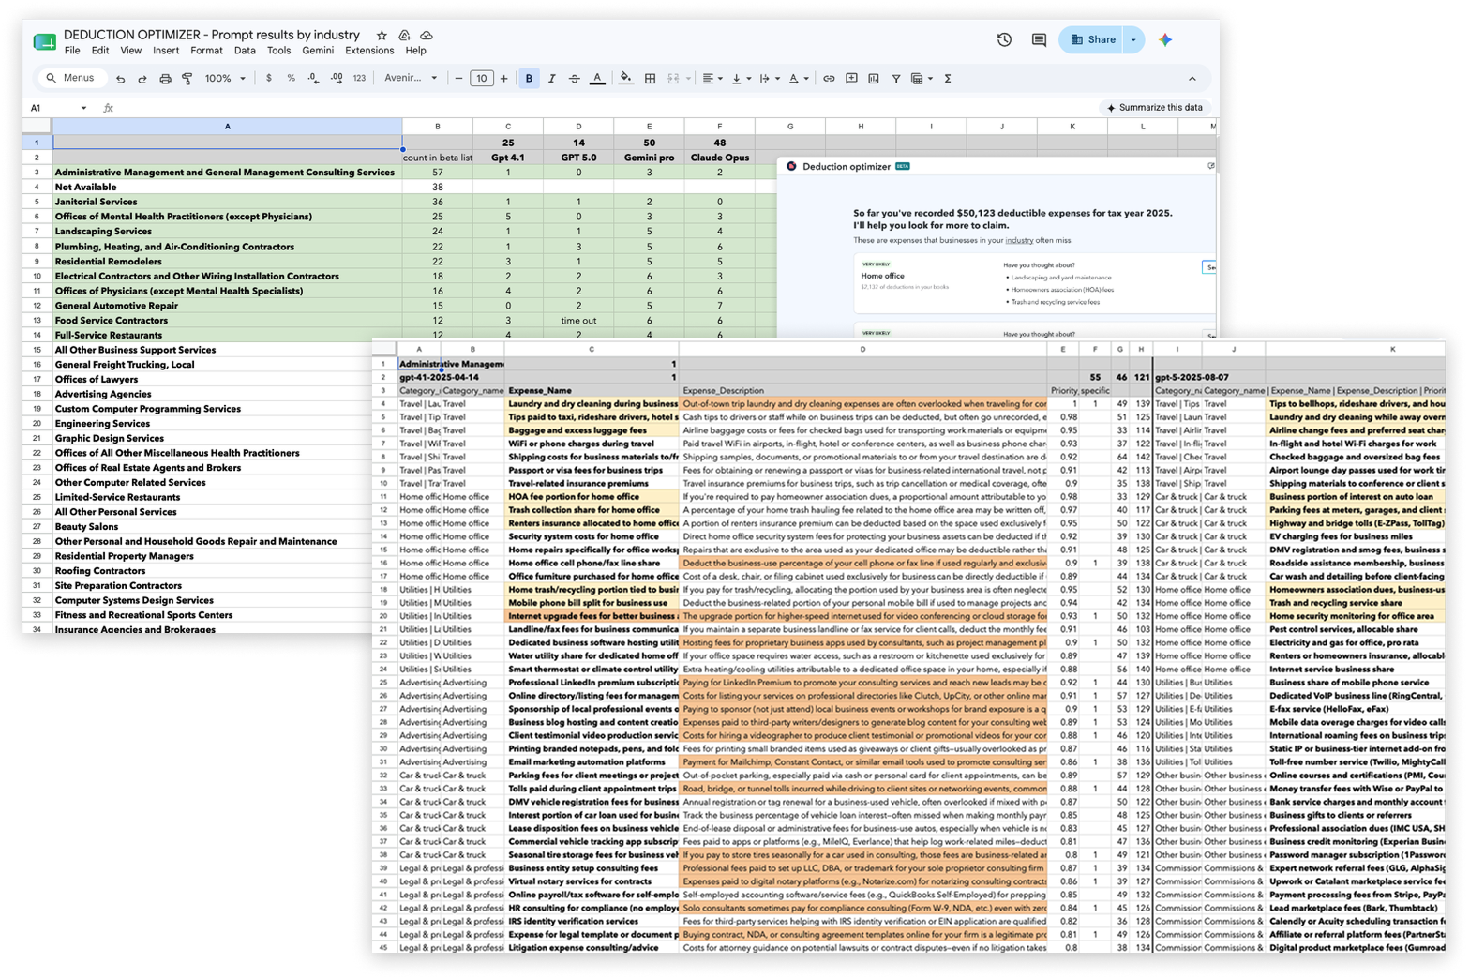Open the Extensions menu
The height and width of the screenshot is (979, 1469).
click(369, 51)
